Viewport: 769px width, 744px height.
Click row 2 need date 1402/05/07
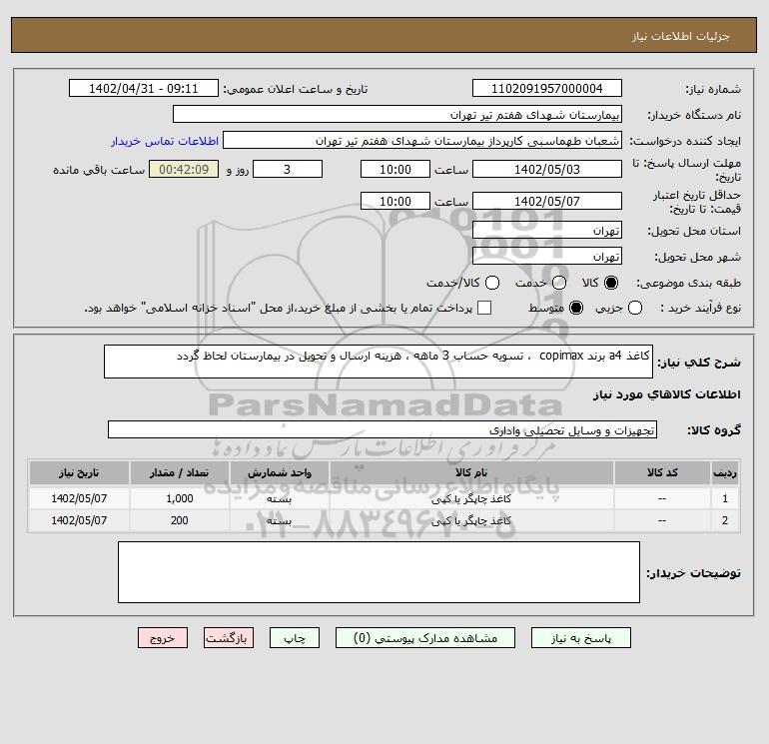79,521
